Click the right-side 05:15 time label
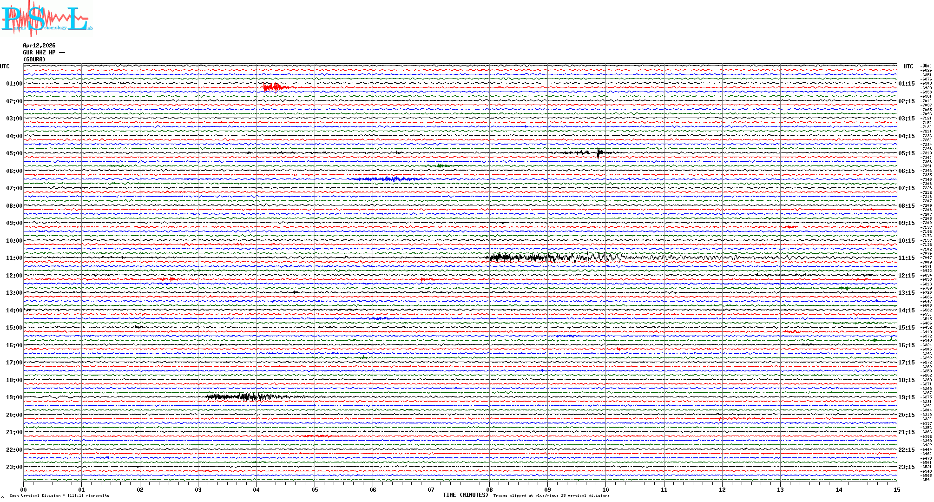Screen dimensions: 934x502 pyautogui.click(x=906, y=153)
